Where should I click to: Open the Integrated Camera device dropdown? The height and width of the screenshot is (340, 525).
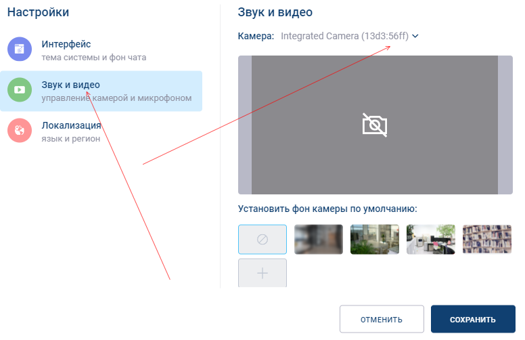point(344,36)
